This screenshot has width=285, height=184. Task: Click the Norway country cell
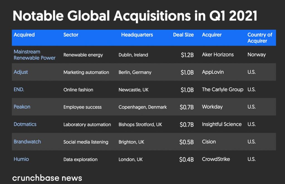coord(256,55)
